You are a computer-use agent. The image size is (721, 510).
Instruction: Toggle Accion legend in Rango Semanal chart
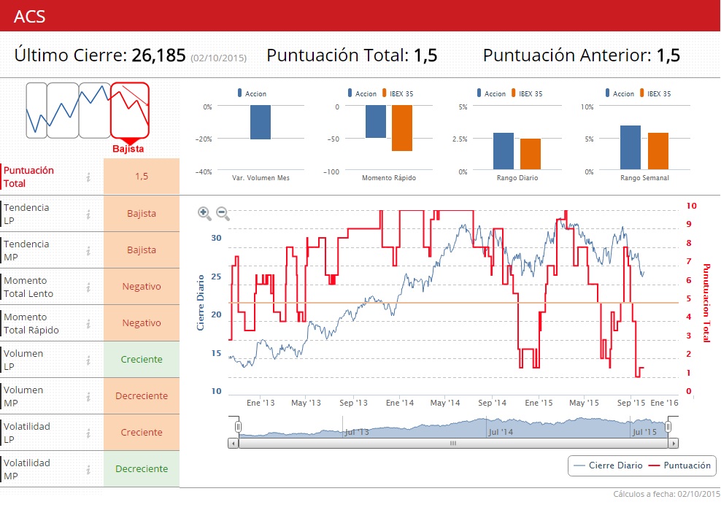coord(620,93)
